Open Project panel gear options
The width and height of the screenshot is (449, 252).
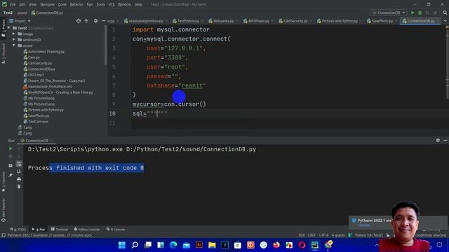(x=95, y=21)
